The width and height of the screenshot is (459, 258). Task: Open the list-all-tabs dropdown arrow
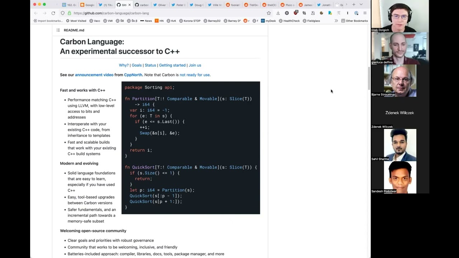pos(361,5)
